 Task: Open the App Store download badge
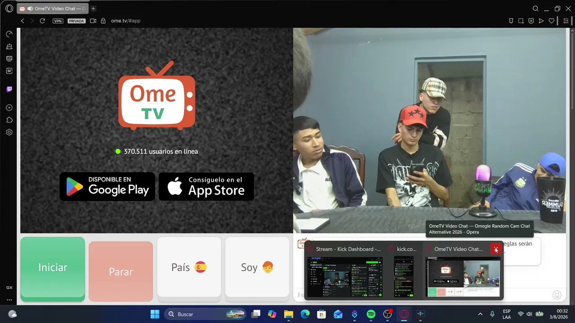206,187
